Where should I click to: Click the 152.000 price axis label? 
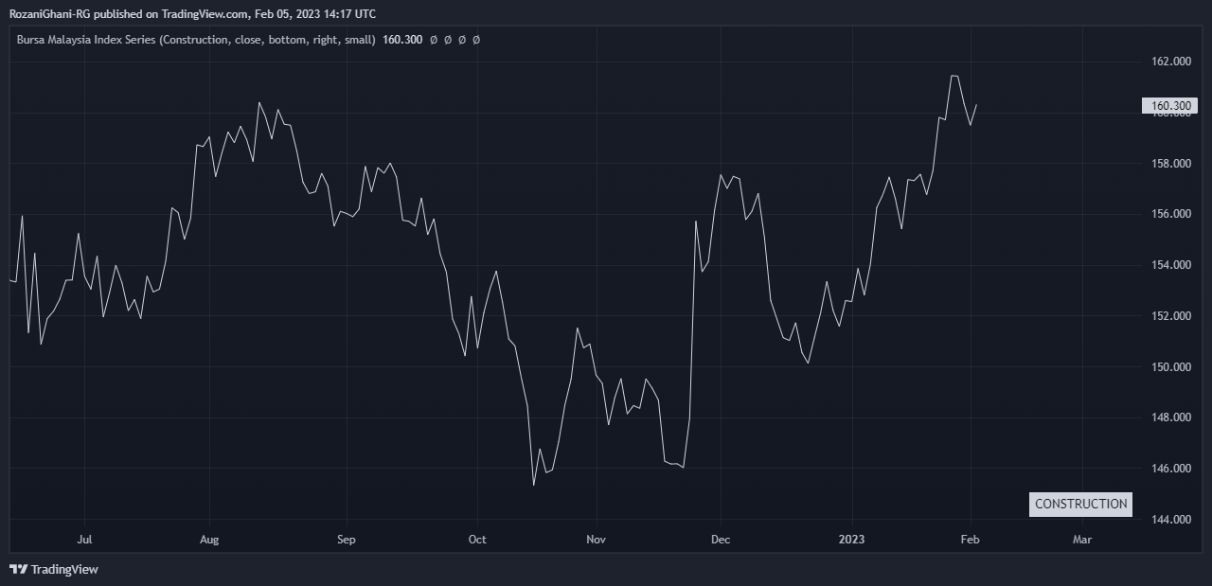point(1170,316)
